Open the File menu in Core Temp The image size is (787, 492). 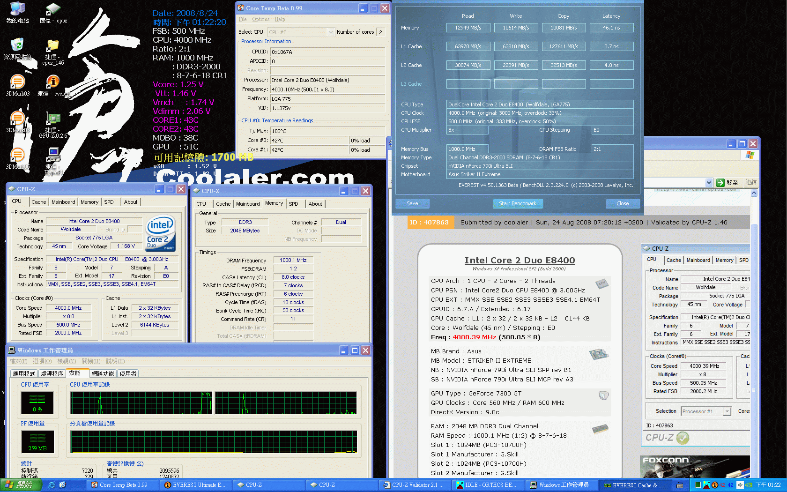pos(243,19)
